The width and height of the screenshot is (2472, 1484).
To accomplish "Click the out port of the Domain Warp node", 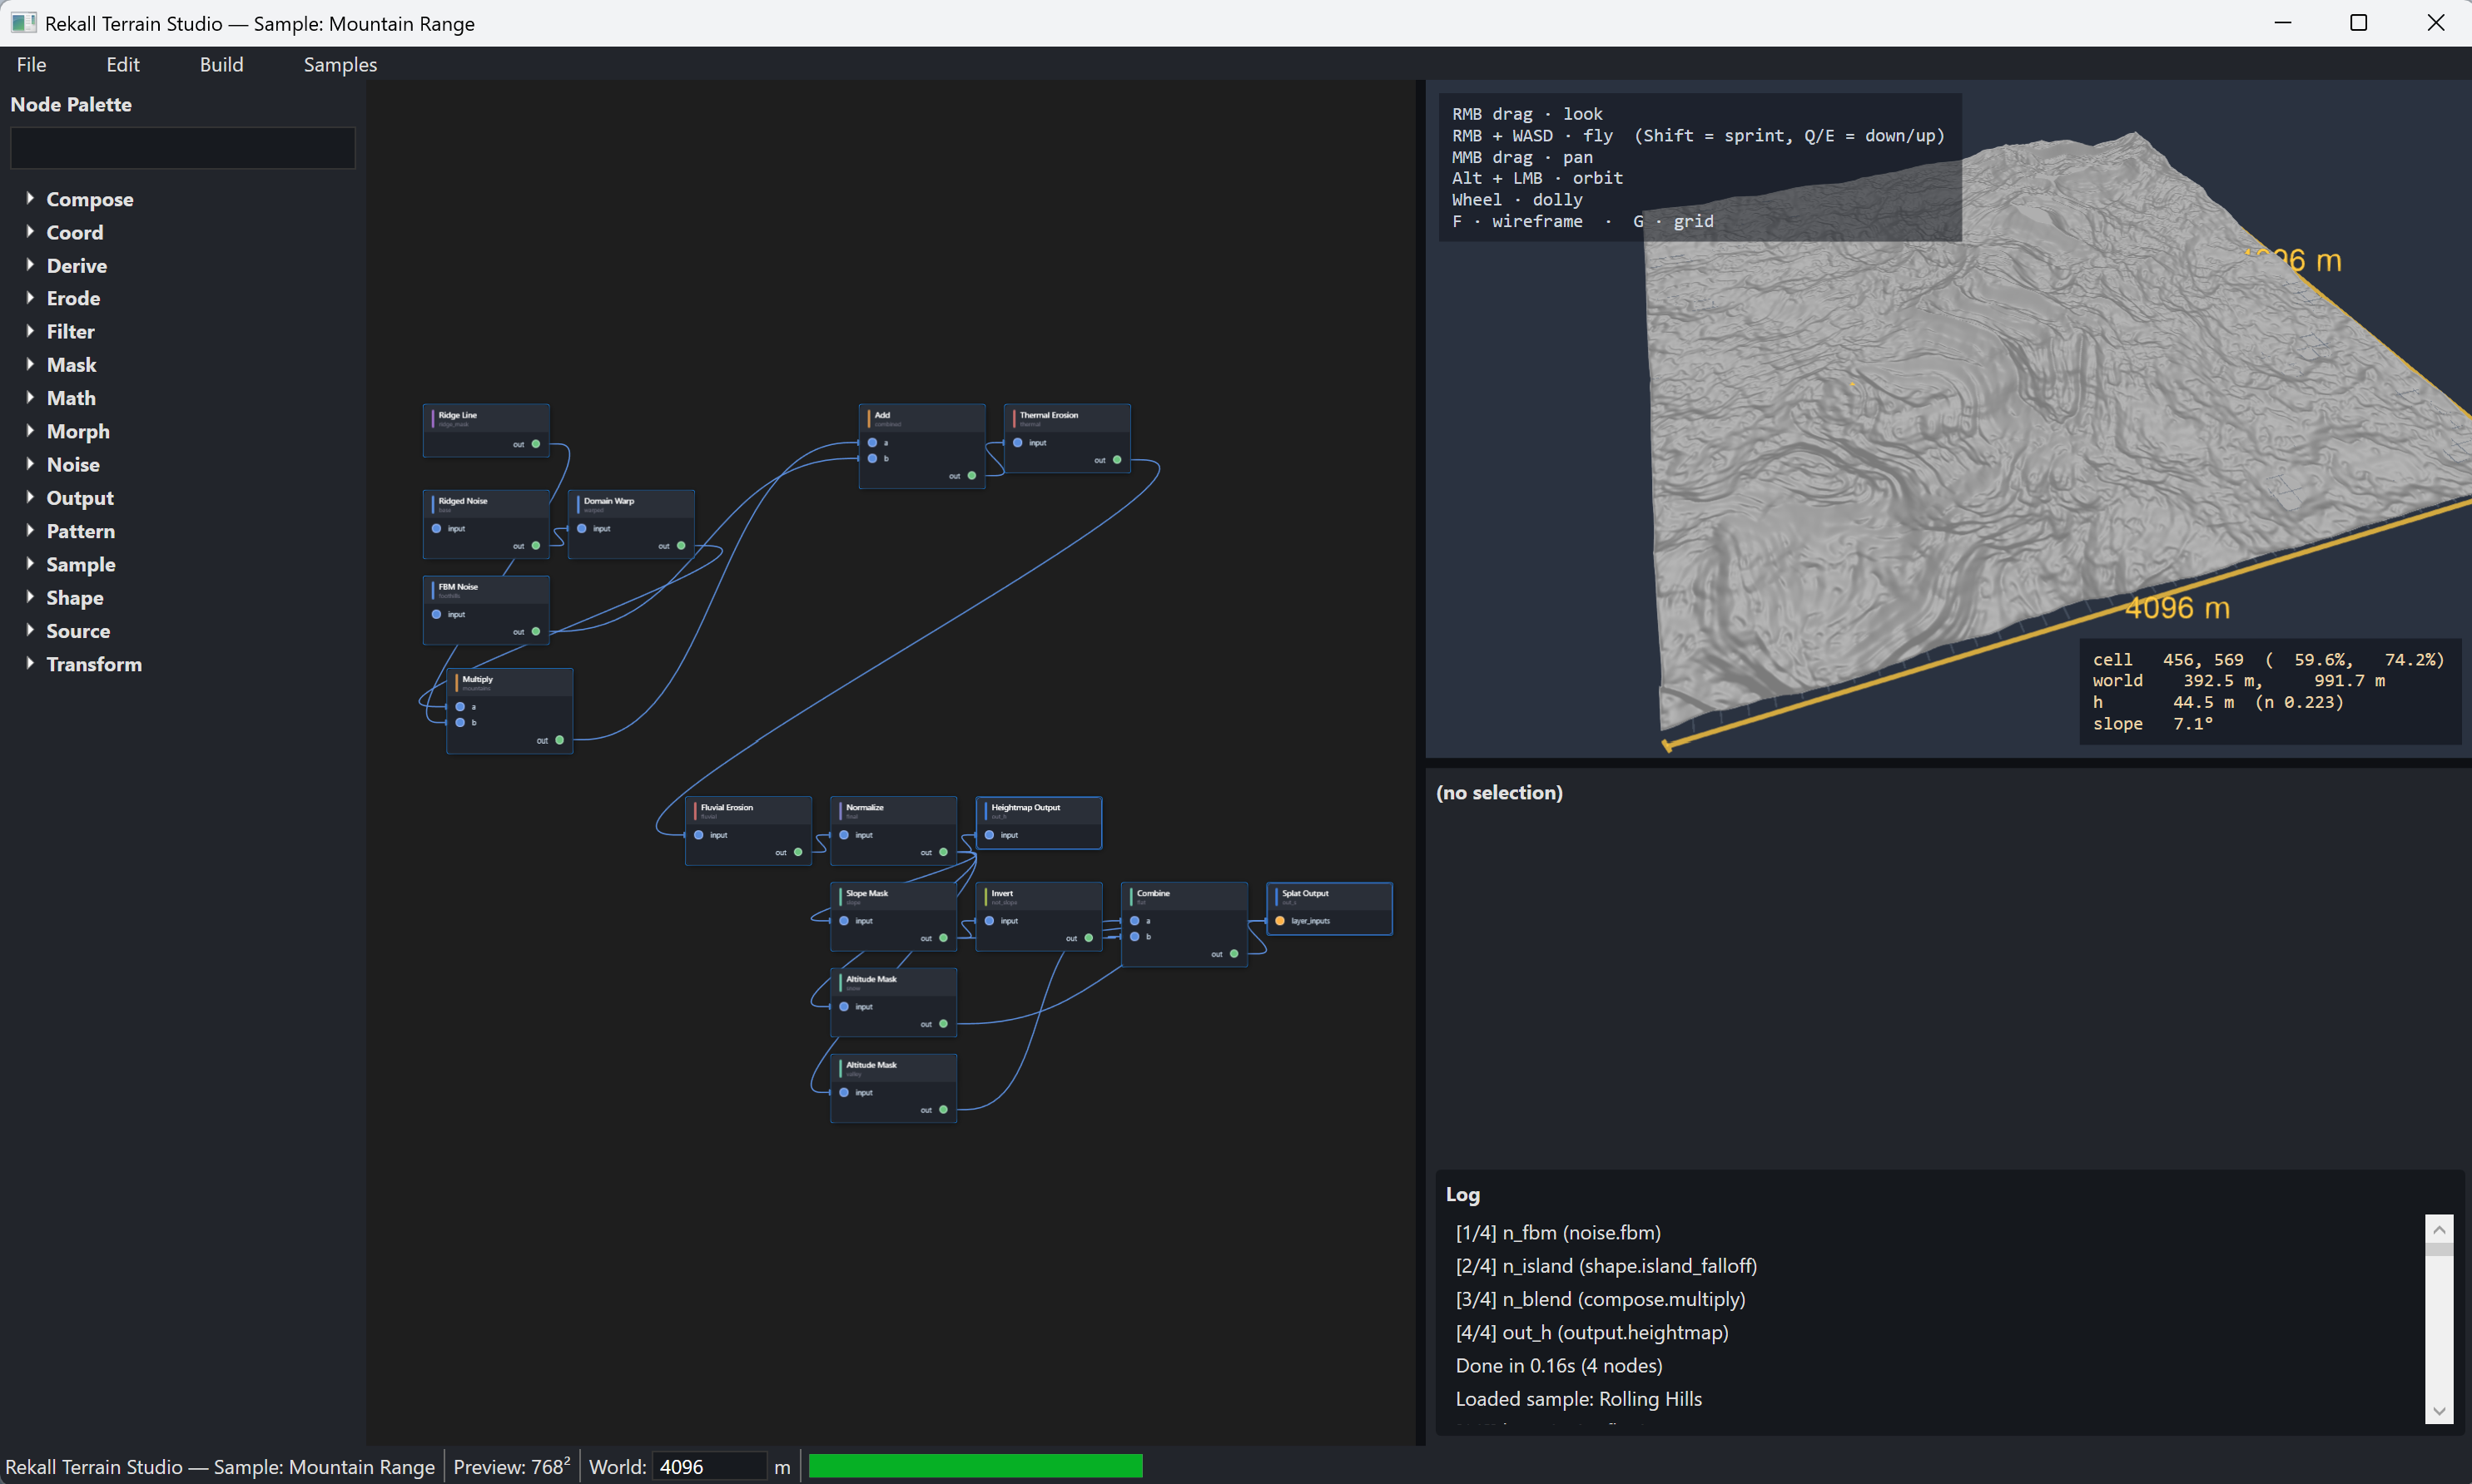I will (682, 546).
